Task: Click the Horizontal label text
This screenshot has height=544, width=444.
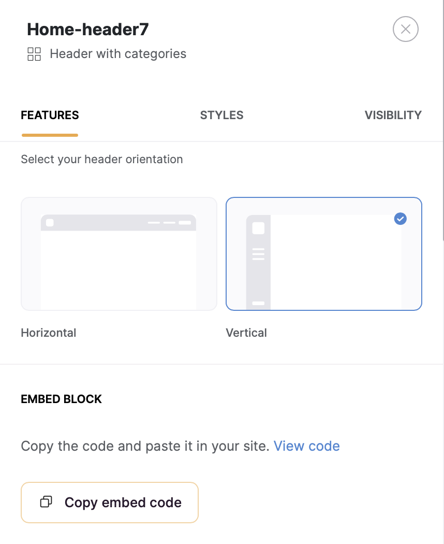Action: click(x=49, y=333)
